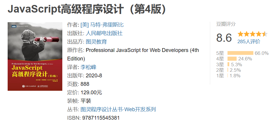Click the 1.8% percentage text
This screenshot has width=276, height=122.
pos(235,76)
